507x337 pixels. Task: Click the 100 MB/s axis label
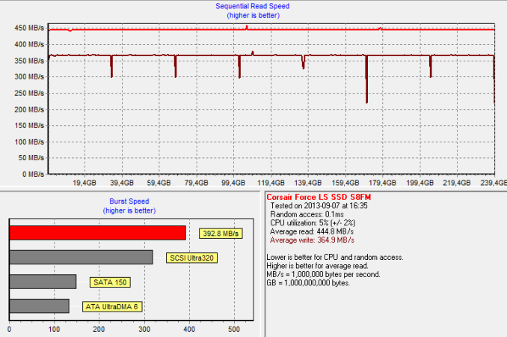(x=29, y=142)
